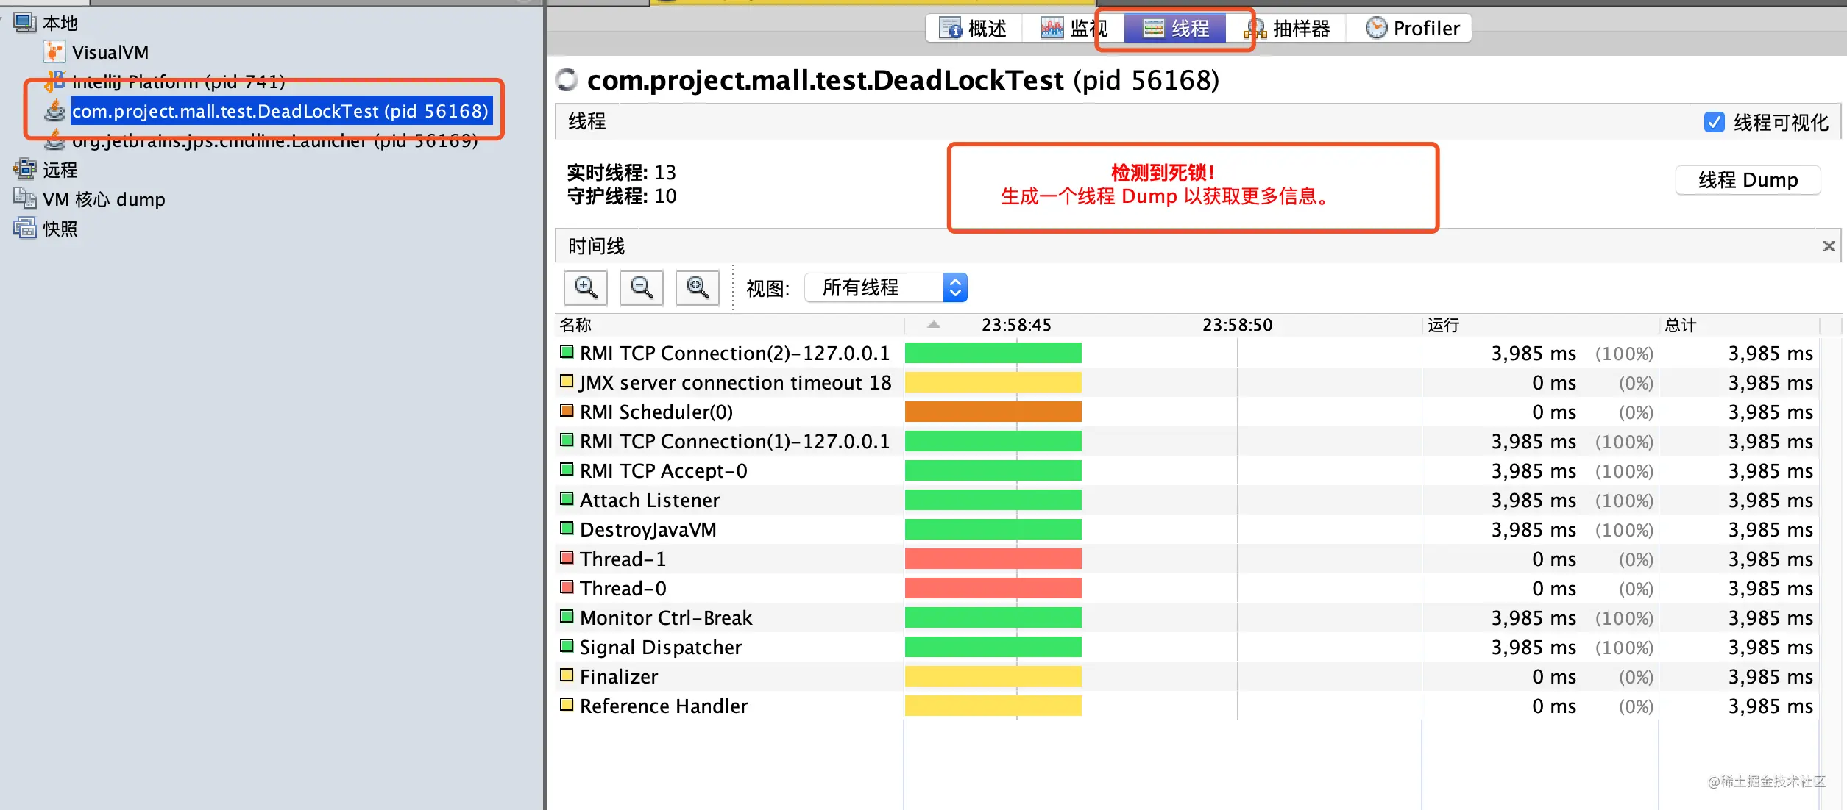1847x810 pixels.
Task: Click the sort arrow in timeline header
Action: (934, 324)
